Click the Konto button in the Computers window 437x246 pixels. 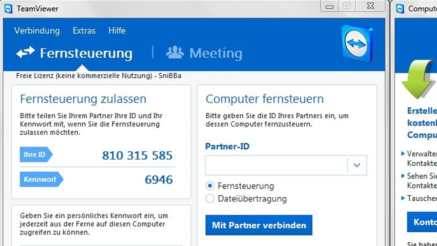(422, 222)
